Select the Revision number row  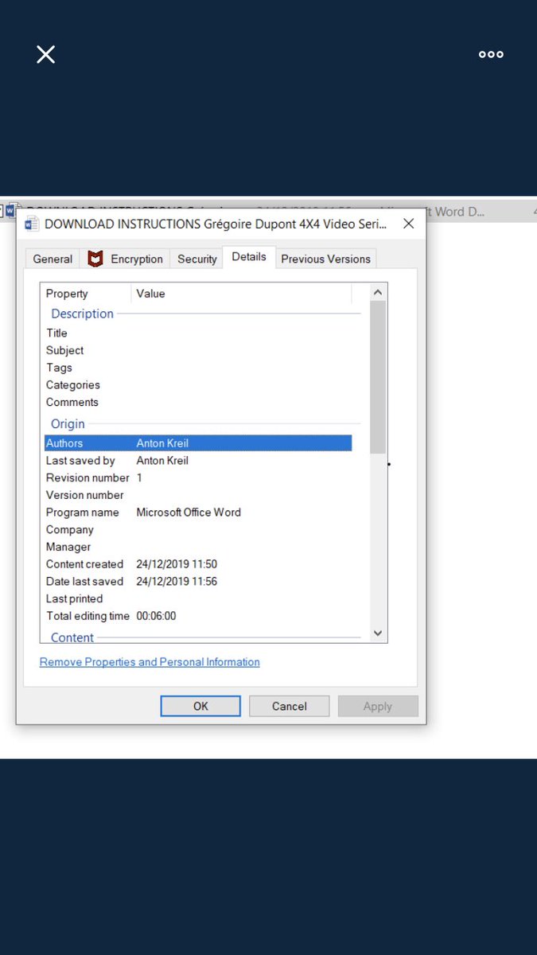tap(198, 477)
